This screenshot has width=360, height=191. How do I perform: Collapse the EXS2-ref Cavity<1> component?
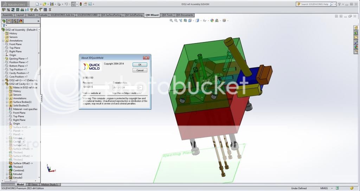(3, 84)
